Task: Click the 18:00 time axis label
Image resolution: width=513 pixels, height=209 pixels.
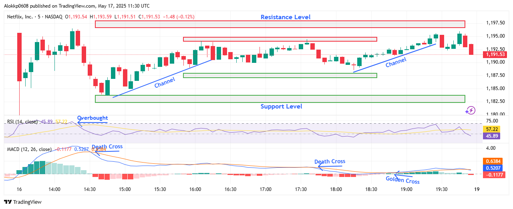Action: tap(336, 189)
